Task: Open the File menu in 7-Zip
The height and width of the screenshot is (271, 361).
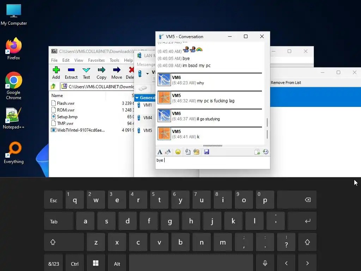Action: pyautogui.click(x=54, y=60)
